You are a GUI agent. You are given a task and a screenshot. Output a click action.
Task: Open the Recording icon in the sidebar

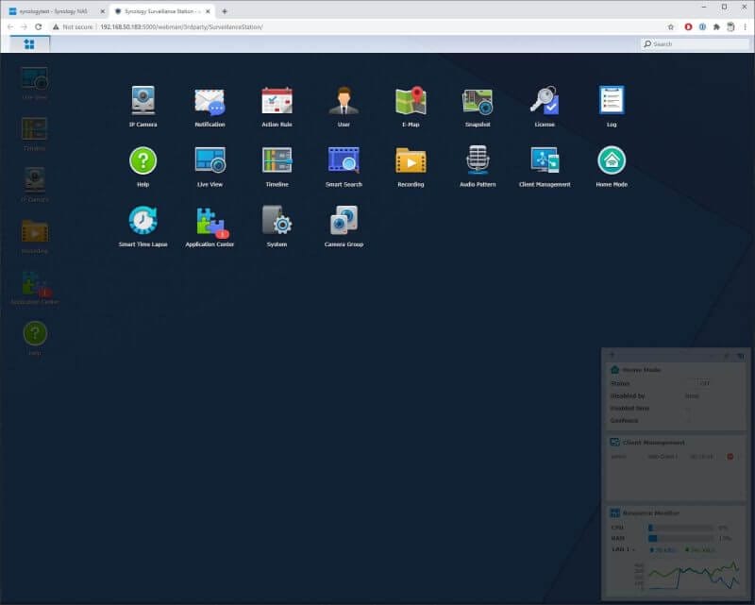34,231
